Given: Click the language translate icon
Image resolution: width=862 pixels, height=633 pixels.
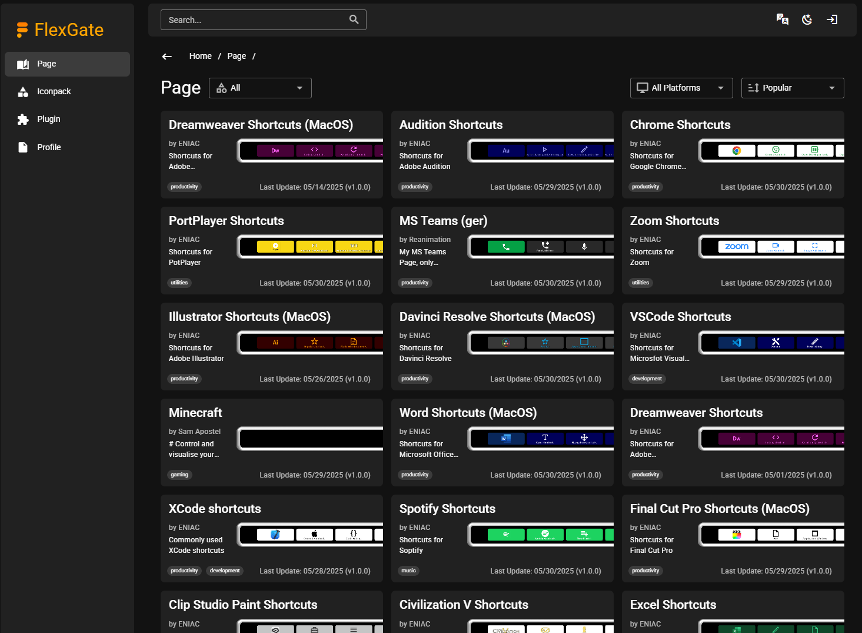Looking at the screenshot, I should click(x=782, y=19).
